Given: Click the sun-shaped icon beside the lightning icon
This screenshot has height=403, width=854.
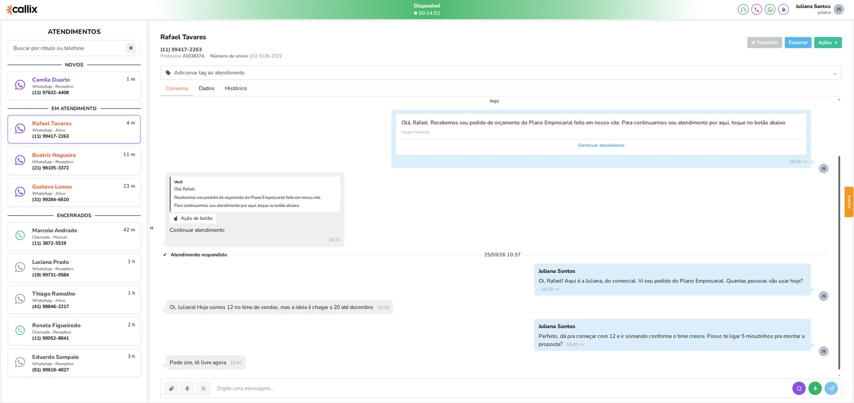Looking at the screenshot, I should click(x=203, y=389).
